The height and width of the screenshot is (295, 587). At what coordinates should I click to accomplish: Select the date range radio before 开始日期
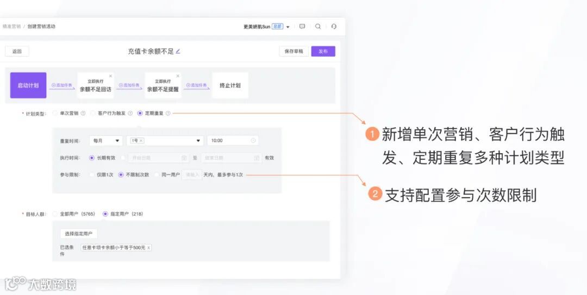coord(123,158)
